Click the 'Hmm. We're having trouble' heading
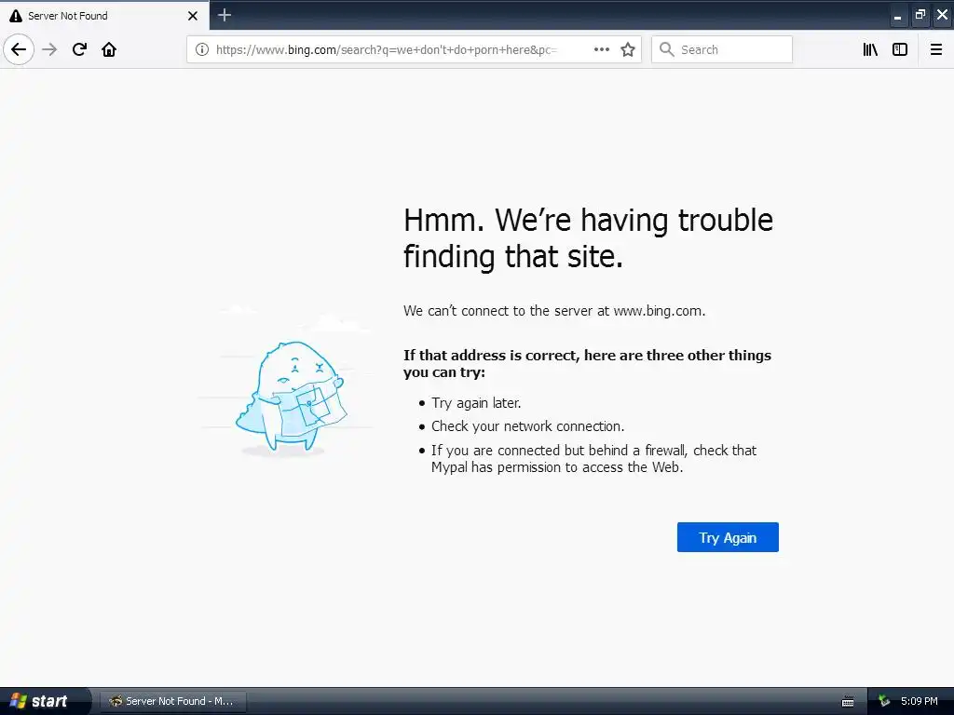 [588, 237]
